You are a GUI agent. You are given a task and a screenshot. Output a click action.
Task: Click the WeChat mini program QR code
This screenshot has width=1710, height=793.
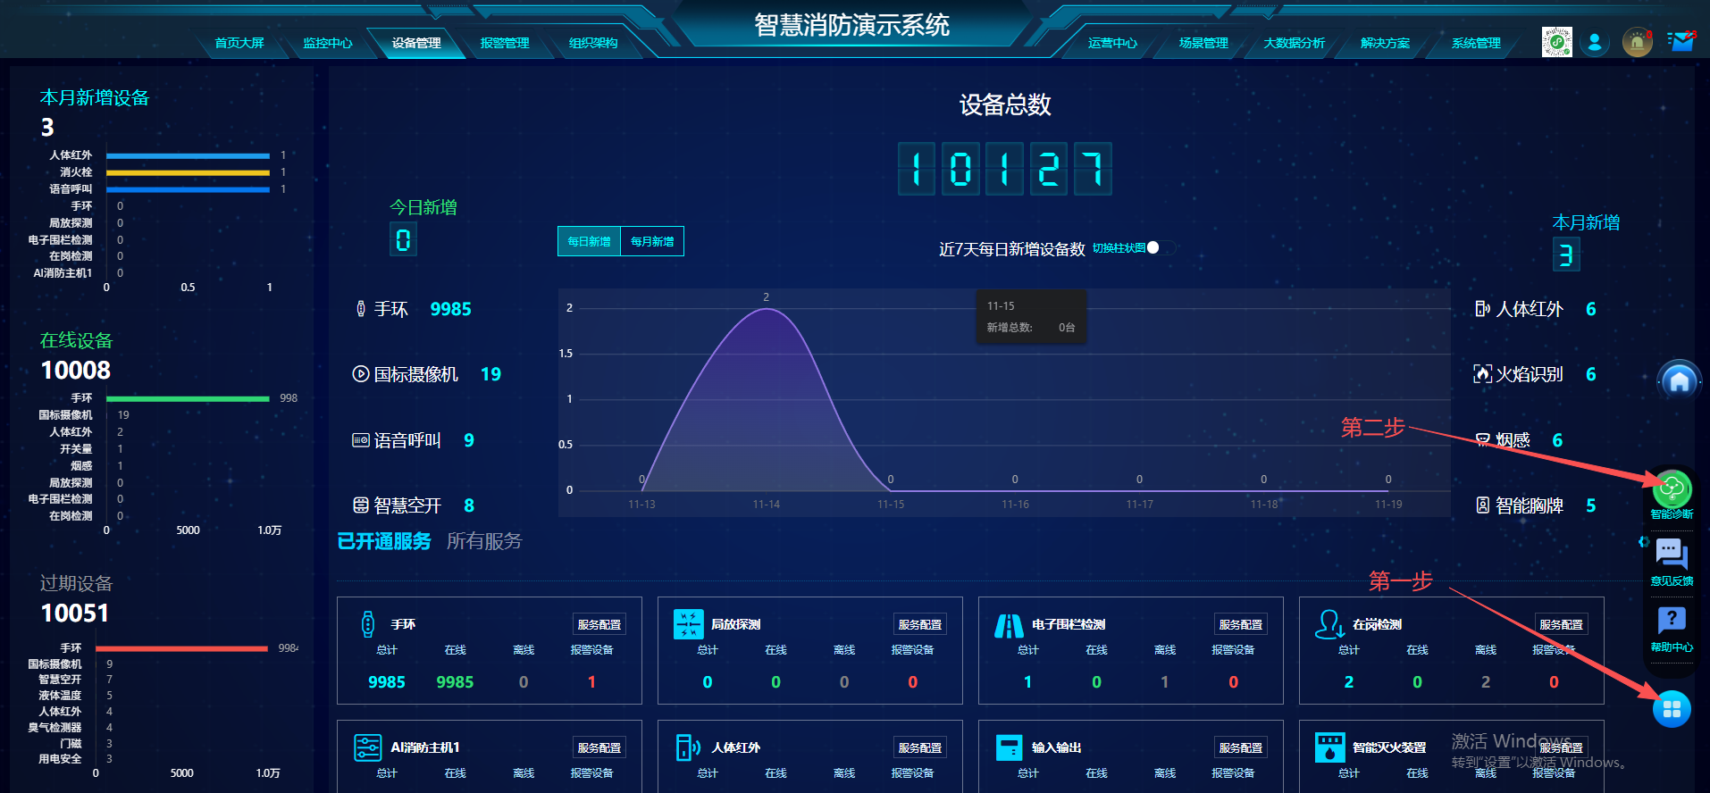click(1556, 42)
